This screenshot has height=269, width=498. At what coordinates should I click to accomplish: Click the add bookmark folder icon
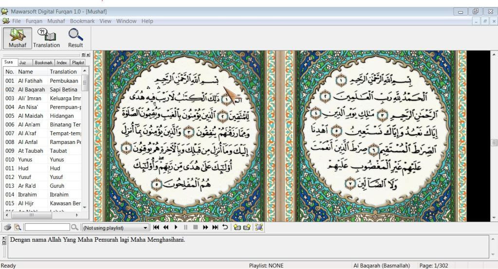pos(237,227)
